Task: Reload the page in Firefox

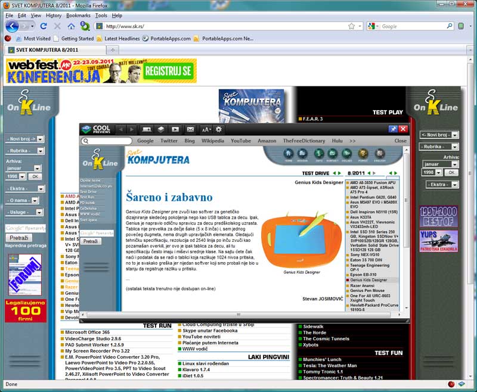Action: tap(44, 26)
